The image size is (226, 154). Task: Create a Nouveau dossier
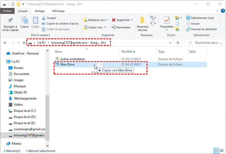[x=142, y=24]
